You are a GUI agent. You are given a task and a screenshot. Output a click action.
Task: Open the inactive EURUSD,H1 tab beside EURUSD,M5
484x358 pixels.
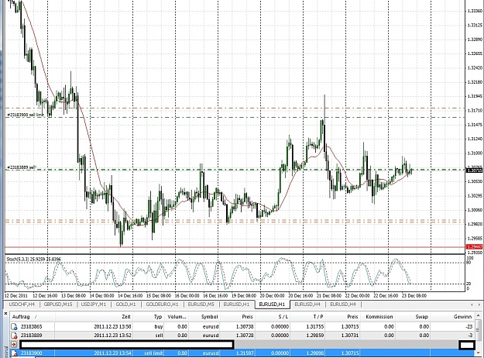236,305
